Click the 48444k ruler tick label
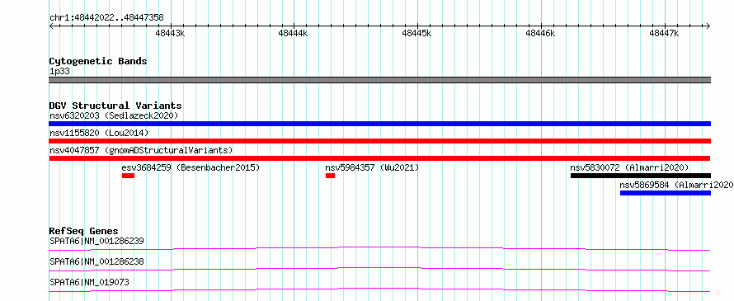Image resolution: width=734 pixels, height=301 pixels. click(x=293, y=33)
